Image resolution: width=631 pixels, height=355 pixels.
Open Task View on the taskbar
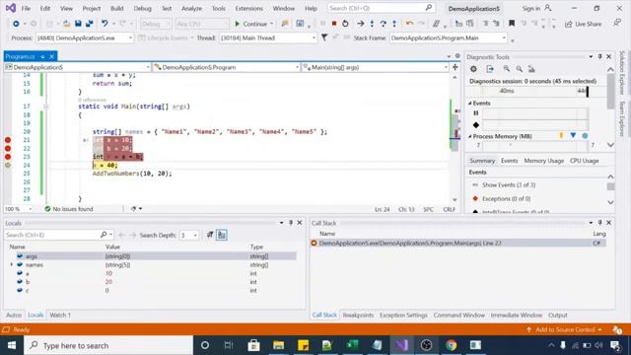229,345
